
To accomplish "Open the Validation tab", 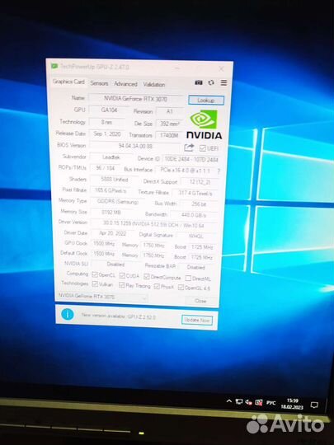I will [x=154, y=85].
